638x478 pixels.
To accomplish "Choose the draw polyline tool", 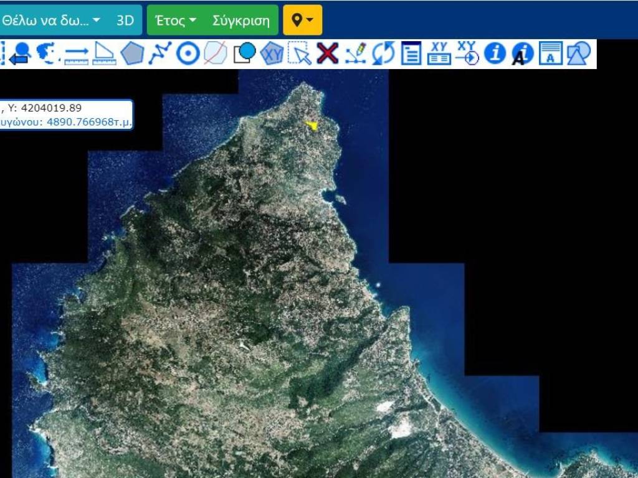I will point(159,54).
